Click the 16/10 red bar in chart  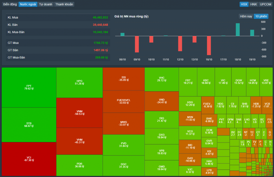[209, 45]
